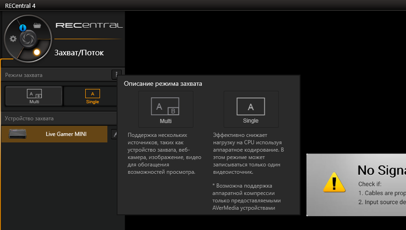The height and width of the screenshot is (230, 406).
Task: Click the Описание режима захвата heading
Action: click(163, 83)
